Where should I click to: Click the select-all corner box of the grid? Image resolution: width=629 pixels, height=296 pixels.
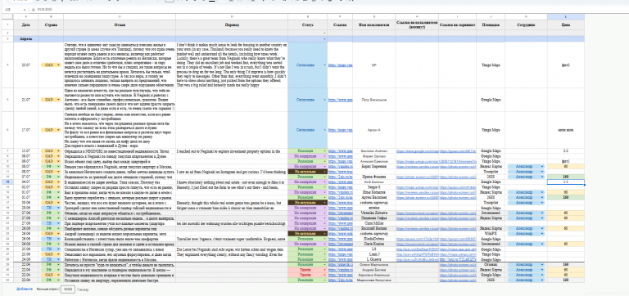(x=7, y=17)
